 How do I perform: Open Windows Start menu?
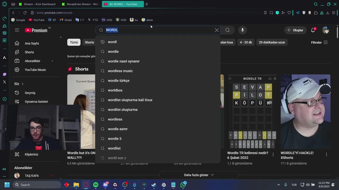tap(7, 185)
